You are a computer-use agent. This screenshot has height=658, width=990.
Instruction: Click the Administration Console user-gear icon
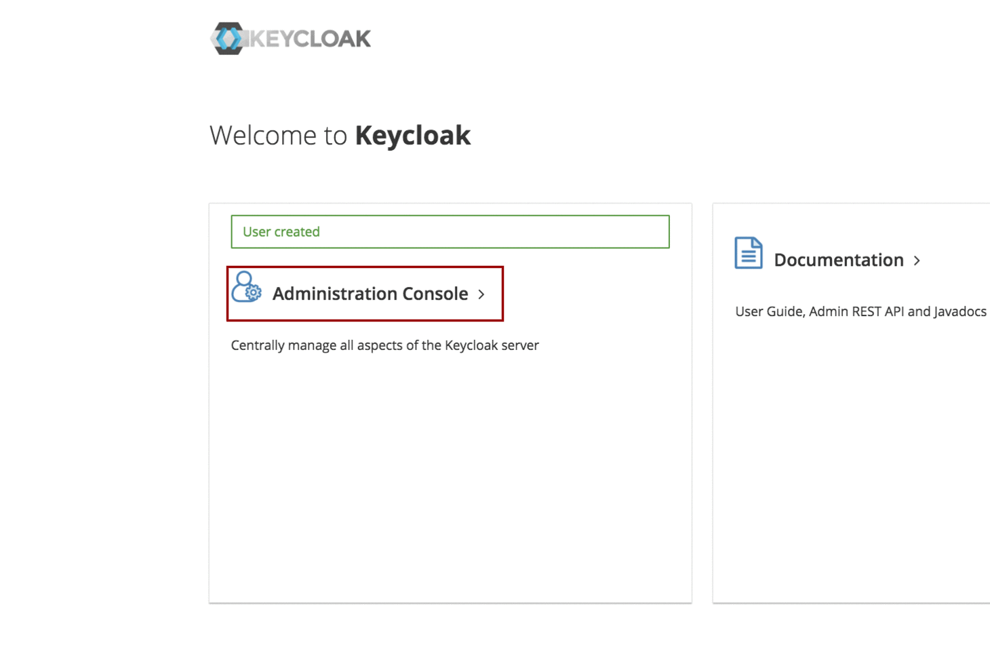point(245,288)
